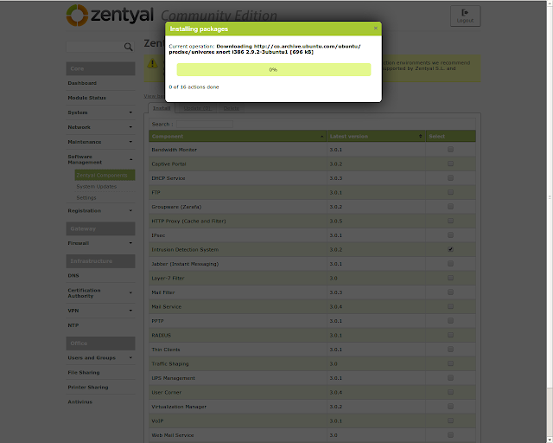Click 'Thin Clients' row text
This screenshot has height=443, width=553.
click(x=166, y=350)
